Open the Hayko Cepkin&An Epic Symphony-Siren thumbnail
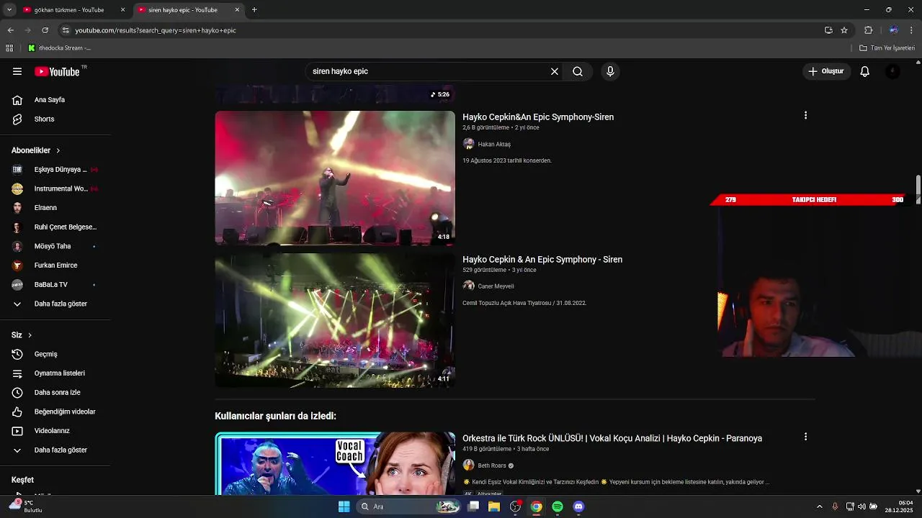Viewport: 922px width, 518px height. (x=335, y=178)
